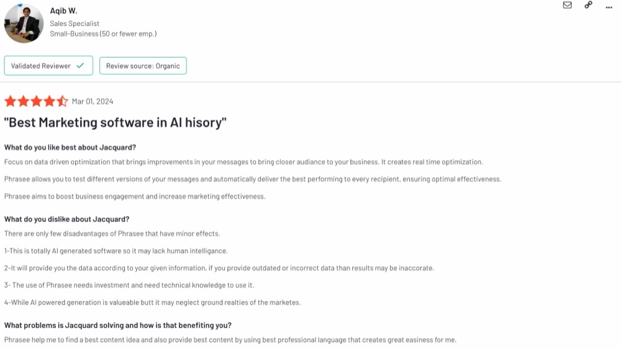This screenshot has width=621, height=349.
Task: Click the sentence about lacking human intelligence
Action: click(116, 251)
